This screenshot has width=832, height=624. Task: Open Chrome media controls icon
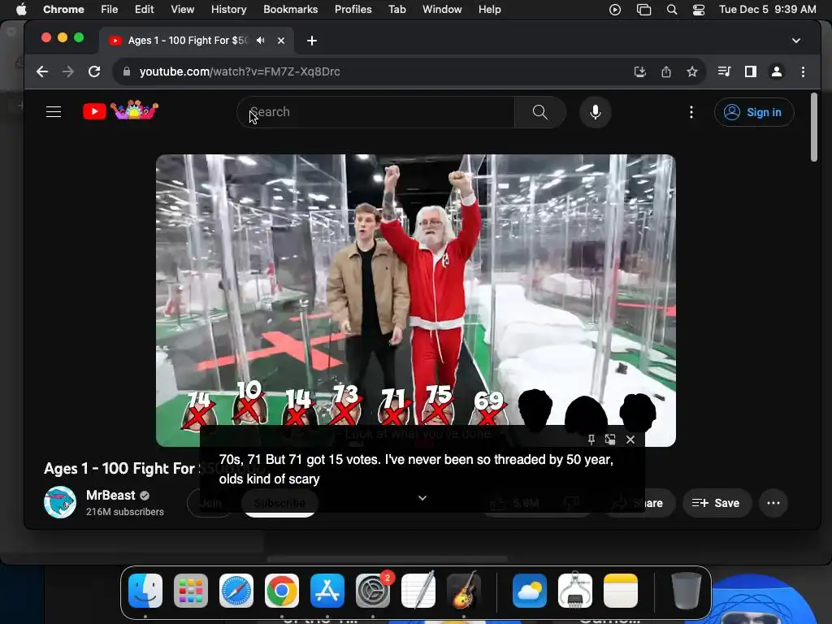tap(724, 71)
